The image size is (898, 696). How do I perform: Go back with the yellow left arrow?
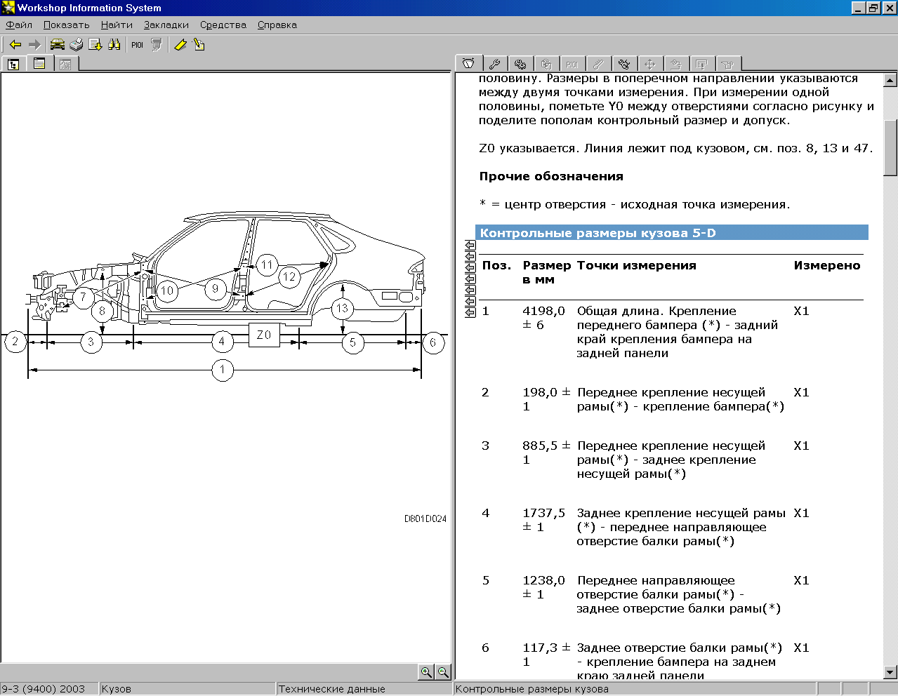(15, 45)
